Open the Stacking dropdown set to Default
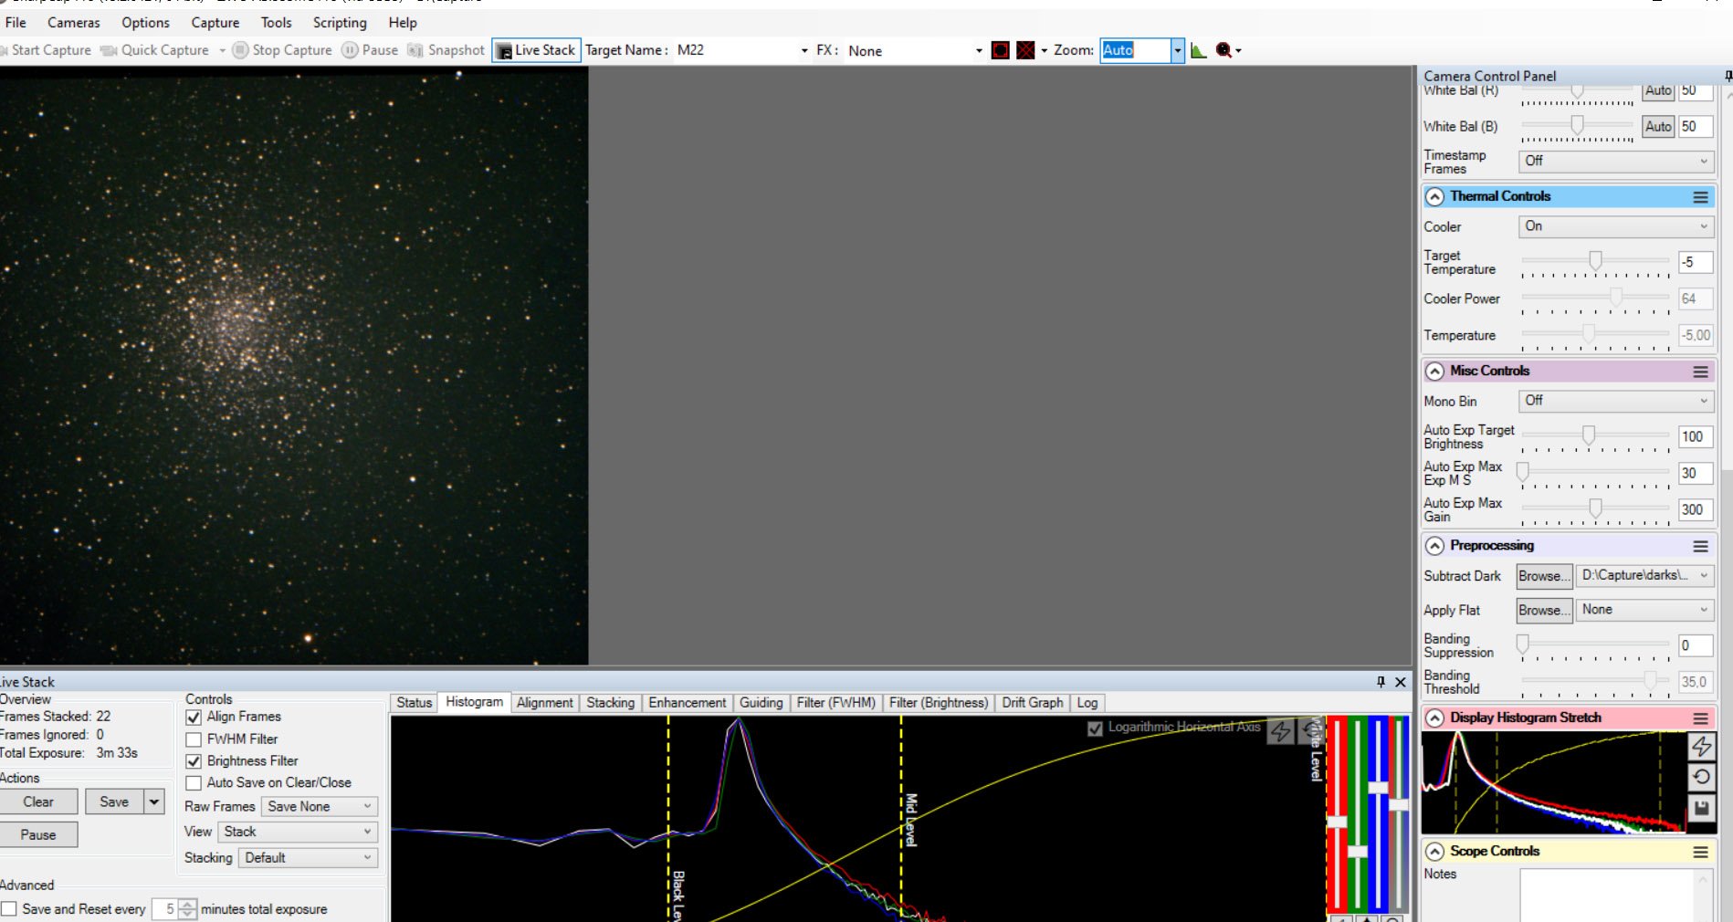Image resolution: width=1733 pixels, height=922 pixels. pyautogui.click(x=309, y=858)
